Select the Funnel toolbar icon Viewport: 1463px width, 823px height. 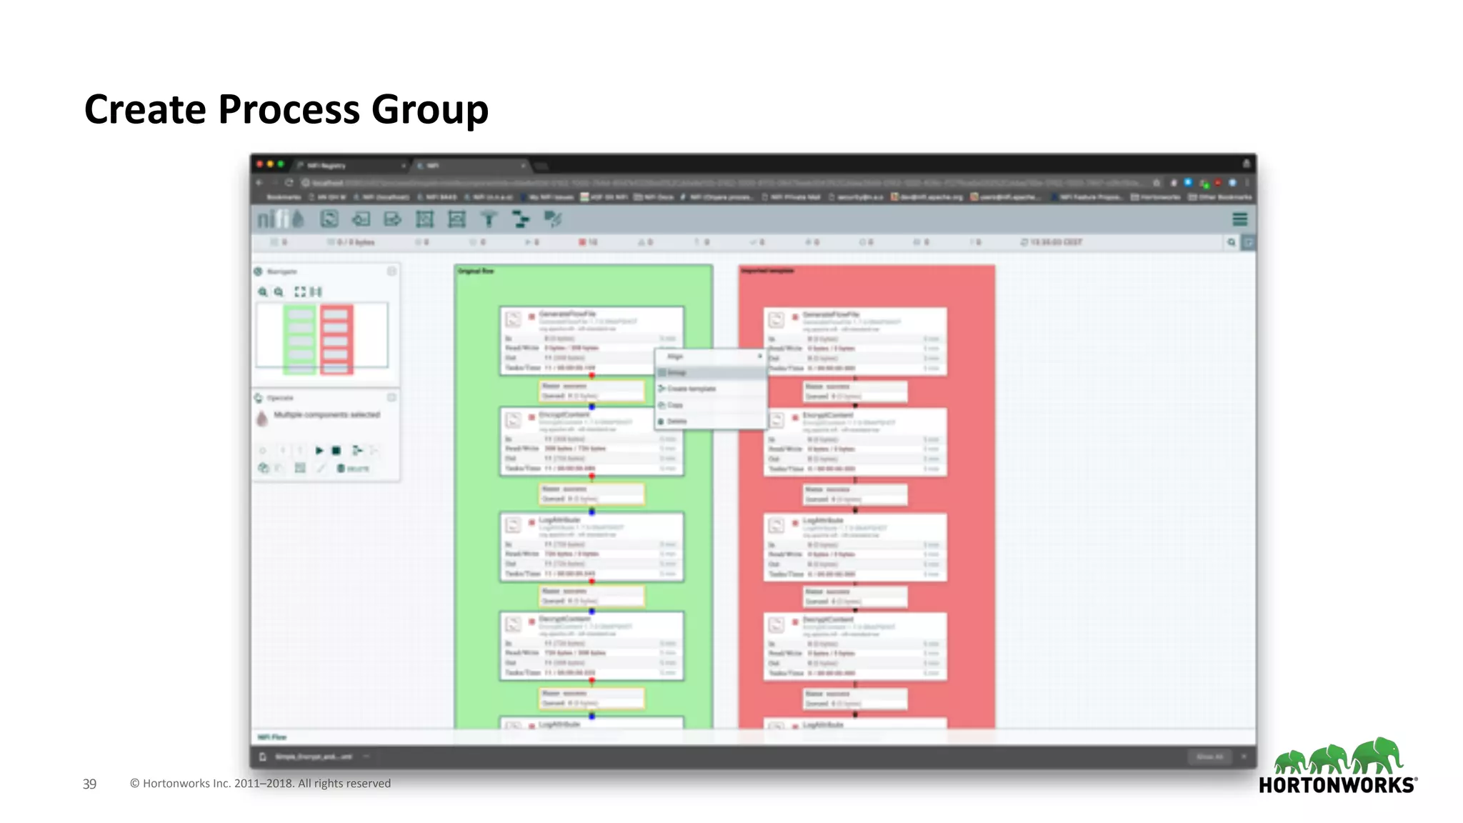[489, 219]
